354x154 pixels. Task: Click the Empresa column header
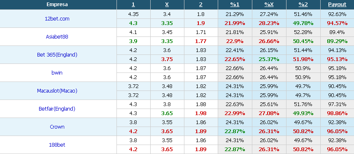(x=57, y=5)
